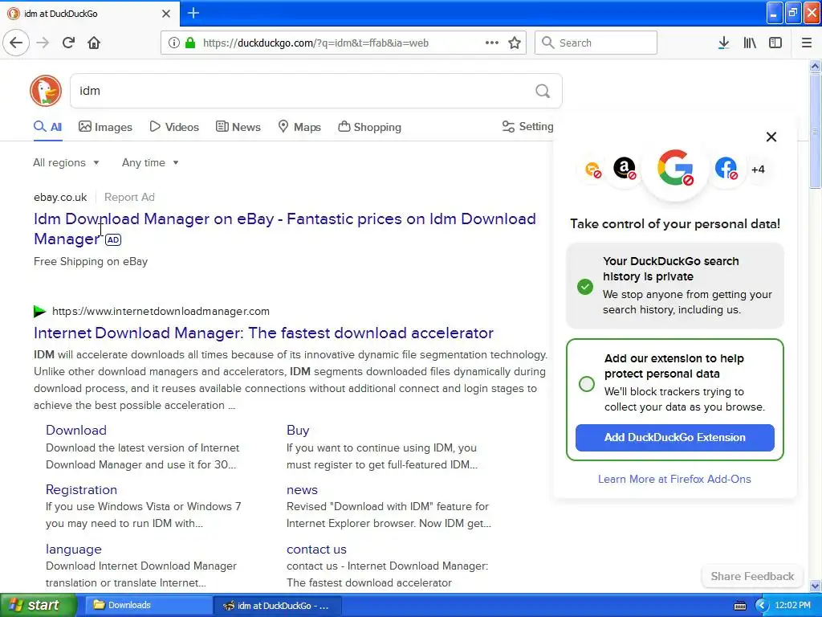Open page actions three-dot menu
The width and height of the screenshot is (822, 617).
pos(491,43)
